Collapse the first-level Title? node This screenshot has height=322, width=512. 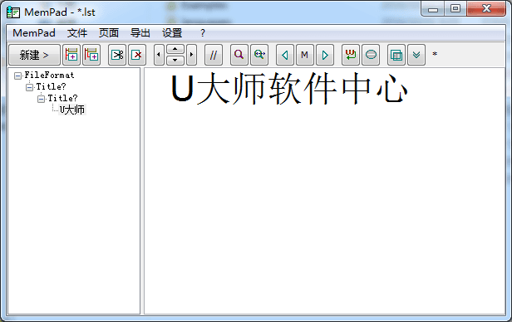coord(29,87)
